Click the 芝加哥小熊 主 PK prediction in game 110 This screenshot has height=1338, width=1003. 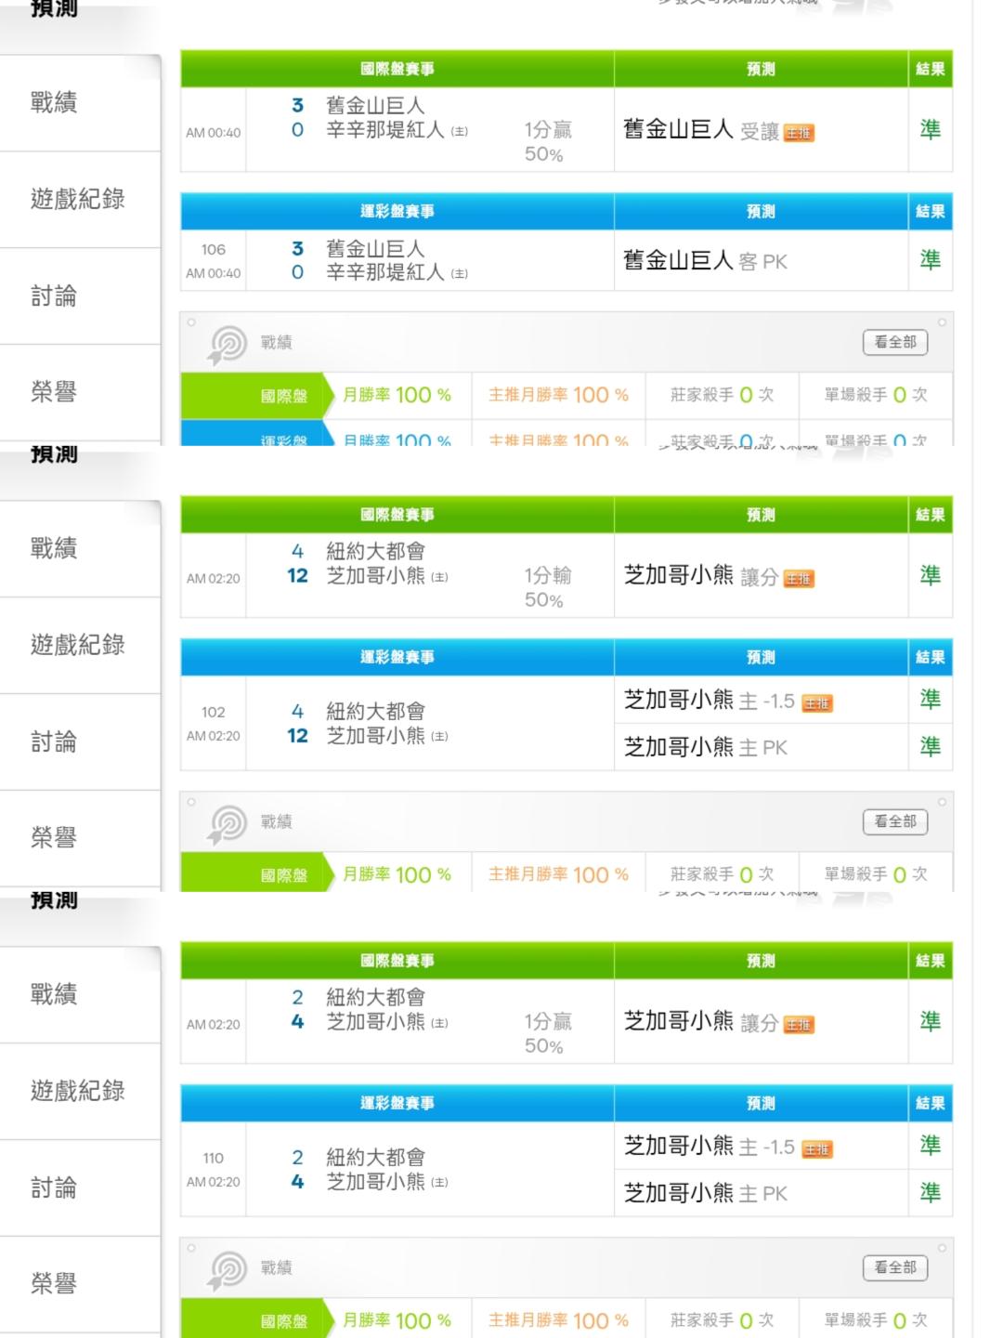[705, 1193]
